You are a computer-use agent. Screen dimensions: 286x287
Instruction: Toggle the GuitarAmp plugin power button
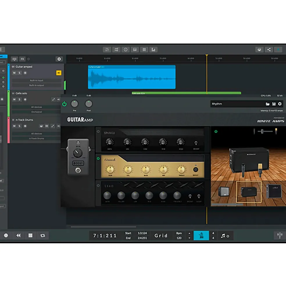(64, 104)
